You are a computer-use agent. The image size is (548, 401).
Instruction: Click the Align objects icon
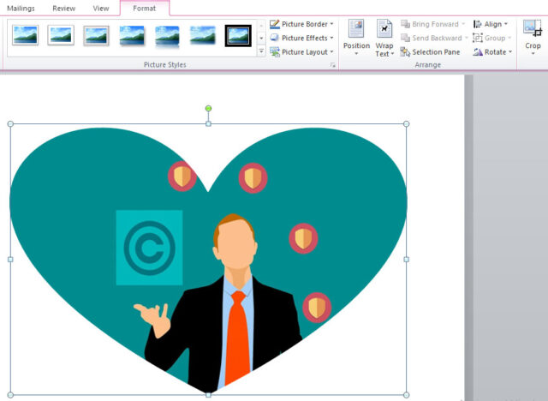click(x=477, y=24)
